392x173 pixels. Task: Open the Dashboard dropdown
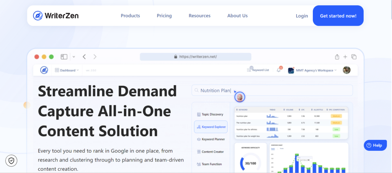click(67, 70)
